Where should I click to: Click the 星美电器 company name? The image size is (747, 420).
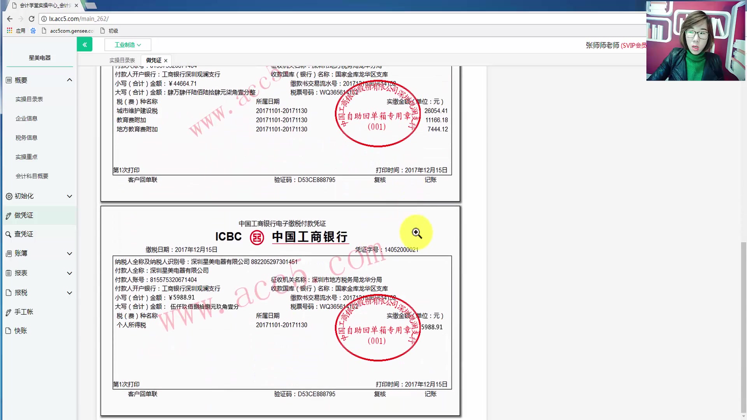(x=40, y=58)
